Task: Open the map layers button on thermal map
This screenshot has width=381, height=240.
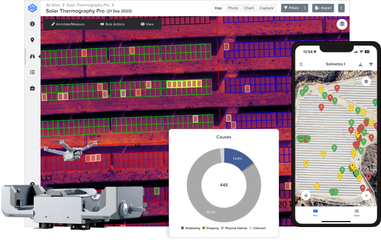Action: pos(342,24)
